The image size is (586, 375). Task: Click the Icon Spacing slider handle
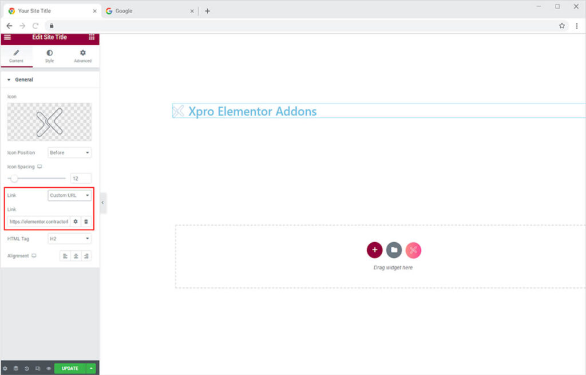coord(14,179)
